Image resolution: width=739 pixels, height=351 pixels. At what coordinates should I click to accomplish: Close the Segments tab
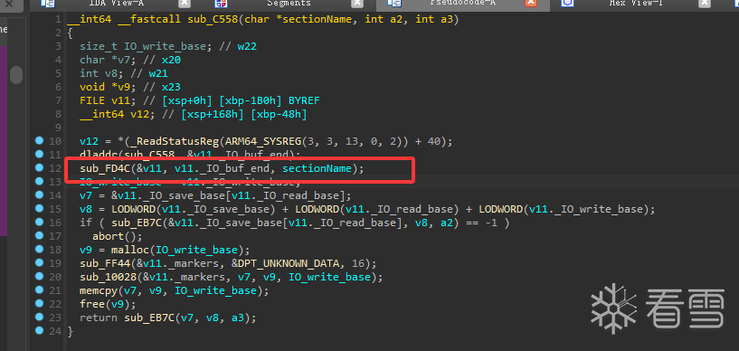click(357, 3)
